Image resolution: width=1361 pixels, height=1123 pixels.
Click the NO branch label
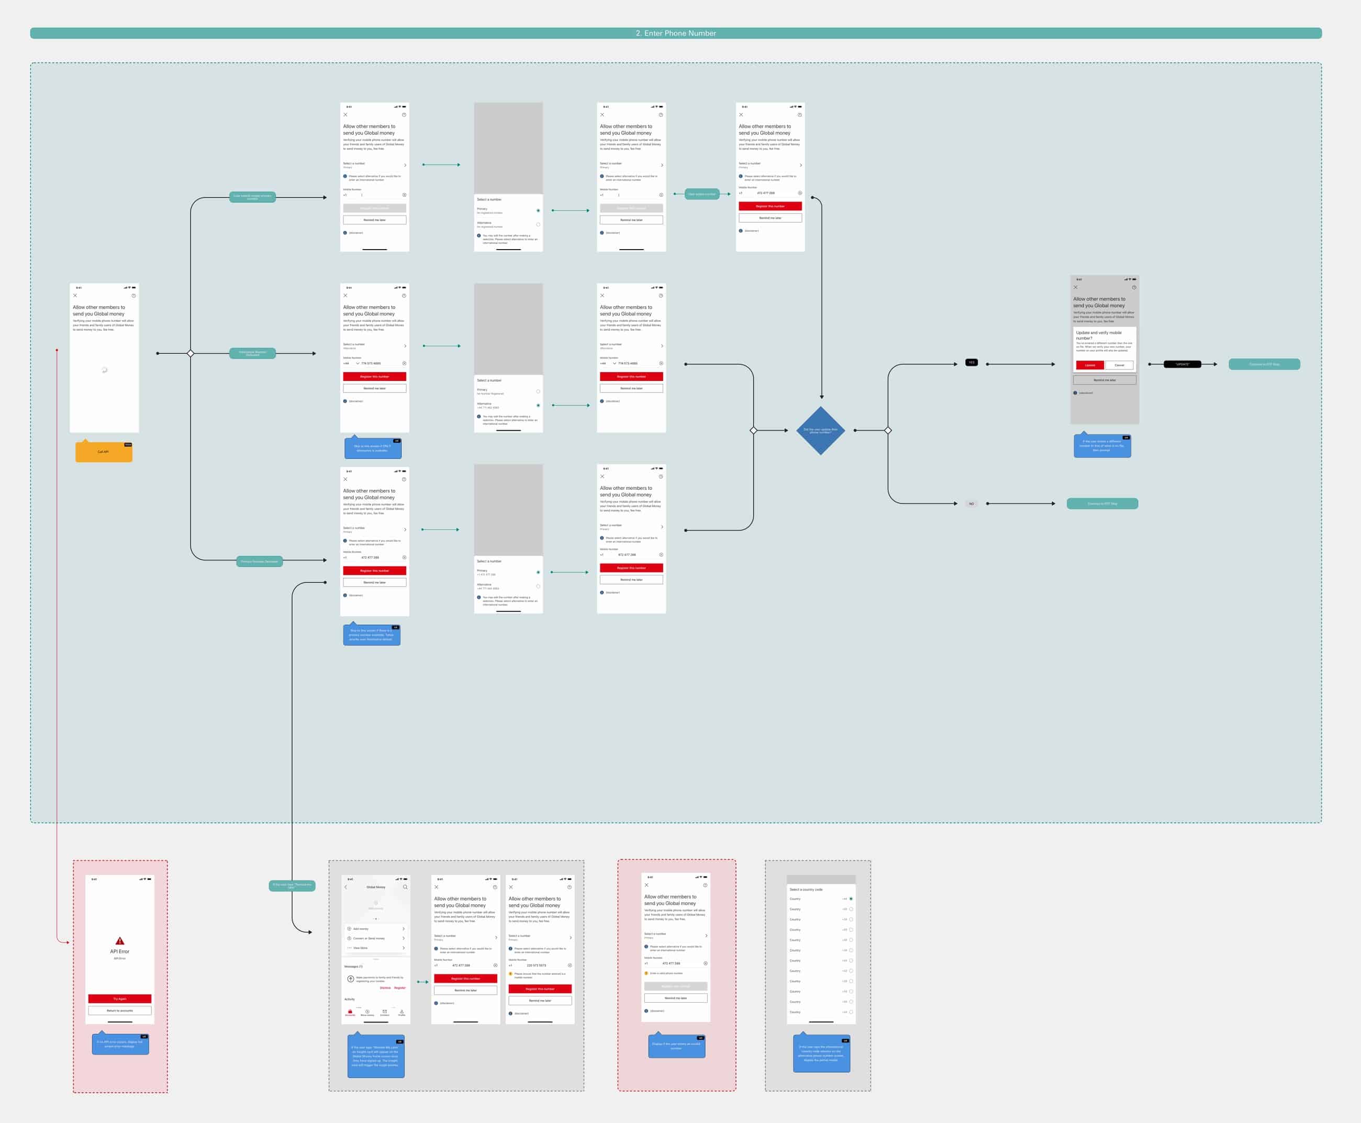point(972,503)
